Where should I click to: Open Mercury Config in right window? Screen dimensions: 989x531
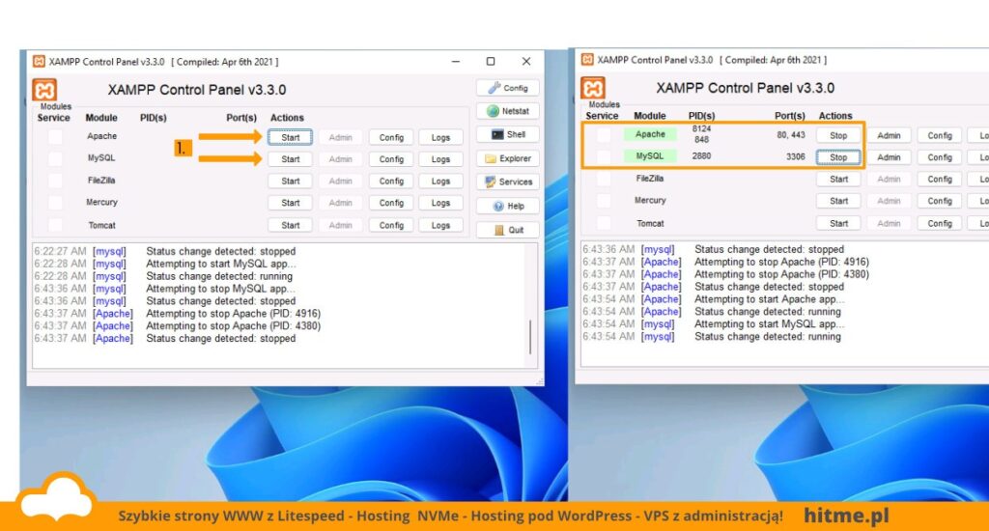tap(939, 201)
